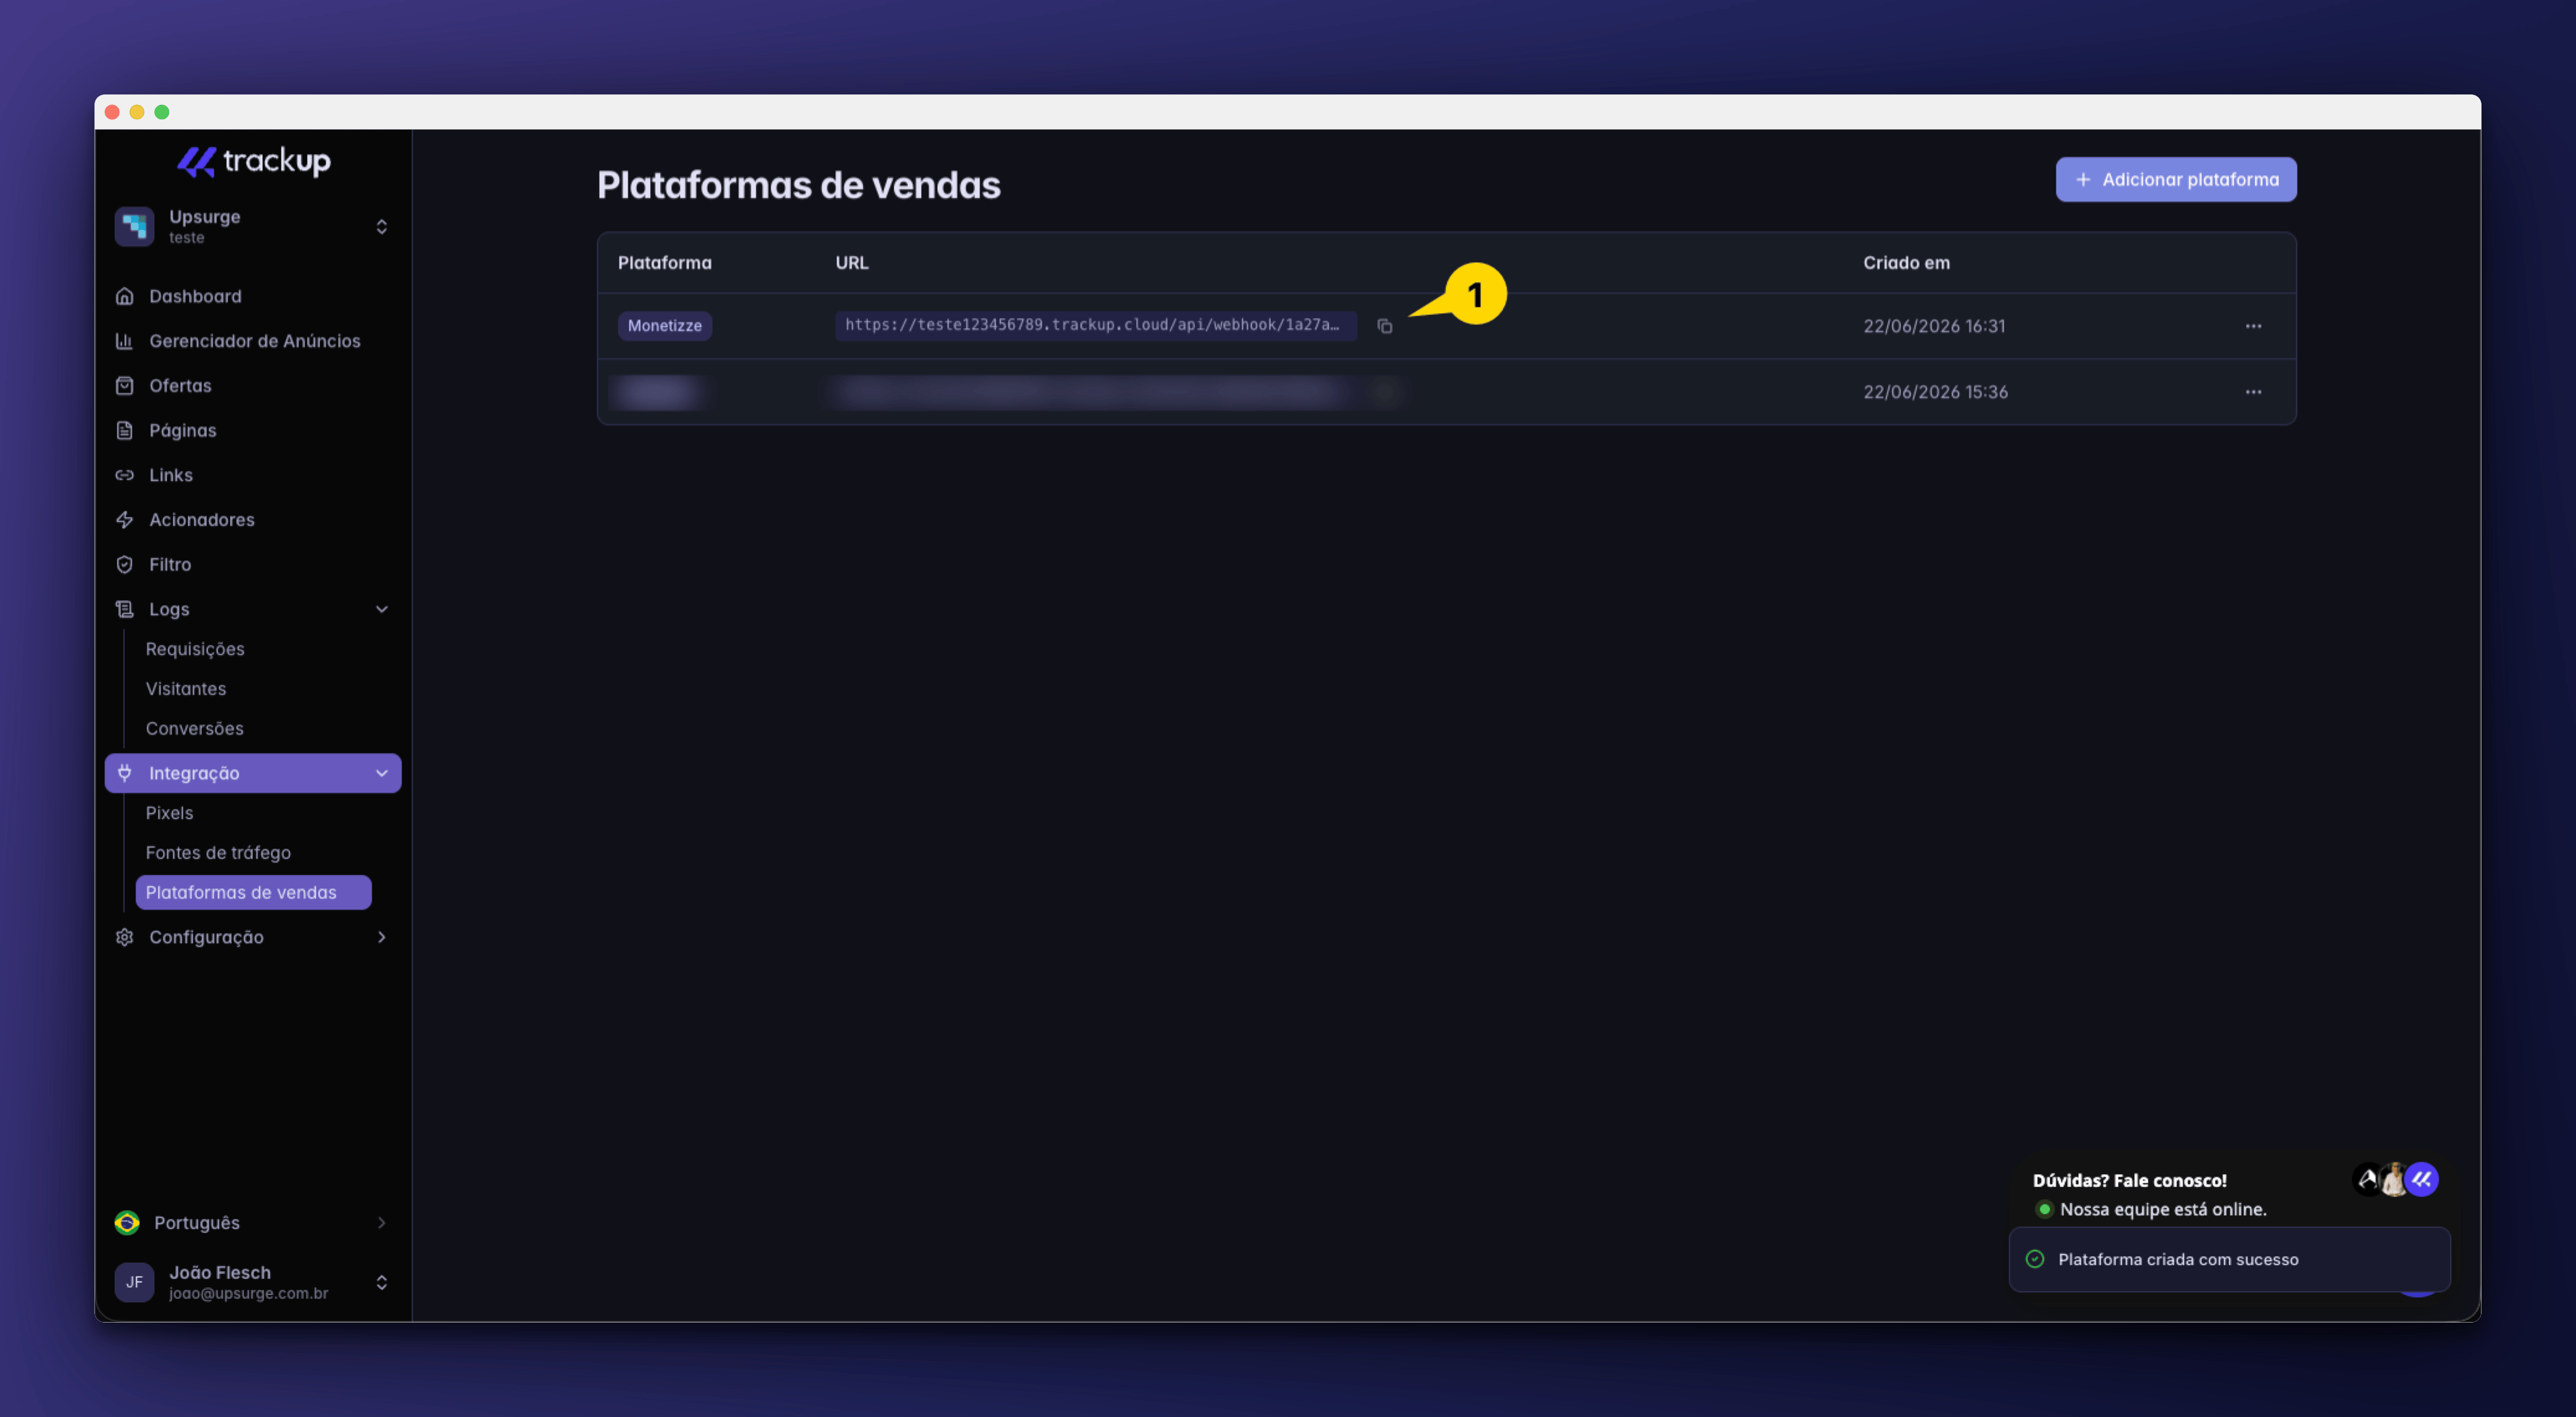Click the Integração plug icon
The height and width of the screenshot is (1417, 2576).
124,772
